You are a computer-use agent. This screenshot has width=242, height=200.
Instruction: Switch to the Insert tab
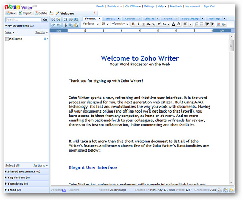(110, 18)
